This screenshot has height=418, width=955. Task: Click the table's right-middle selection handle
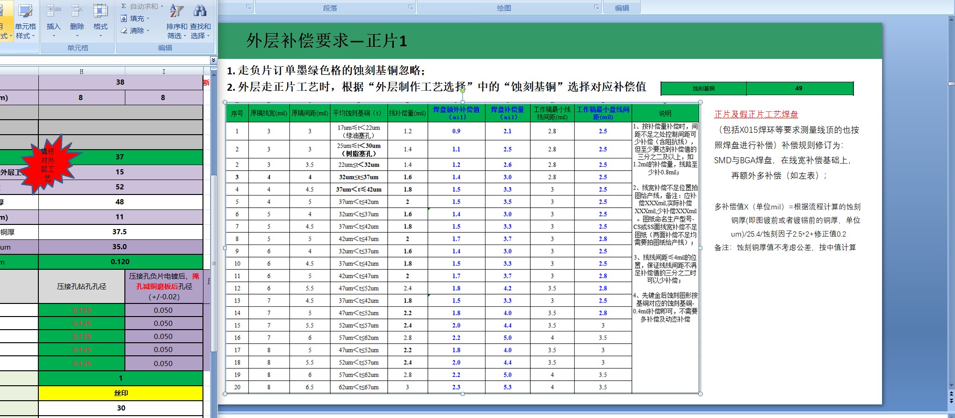700,248
